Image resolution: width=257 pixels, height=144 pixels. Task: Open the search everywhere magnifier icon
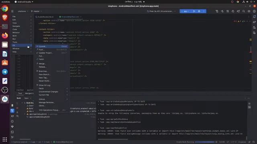[x=244, y=11]
